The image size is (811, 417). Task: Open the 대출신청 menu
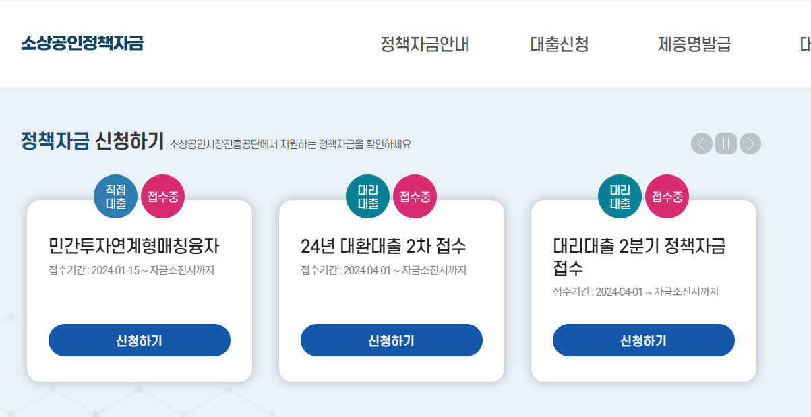tap(559, 44)
